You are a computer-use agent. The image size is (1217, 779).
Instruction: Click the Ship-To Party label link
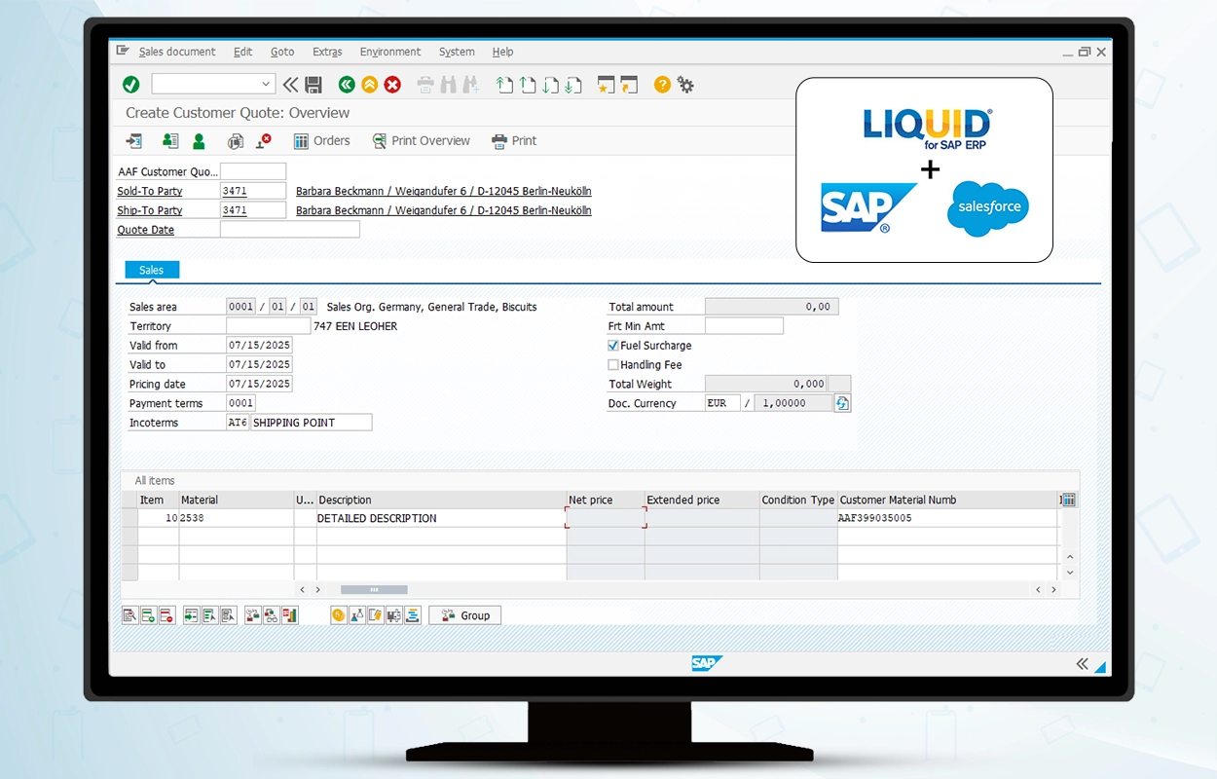(150, 210)
